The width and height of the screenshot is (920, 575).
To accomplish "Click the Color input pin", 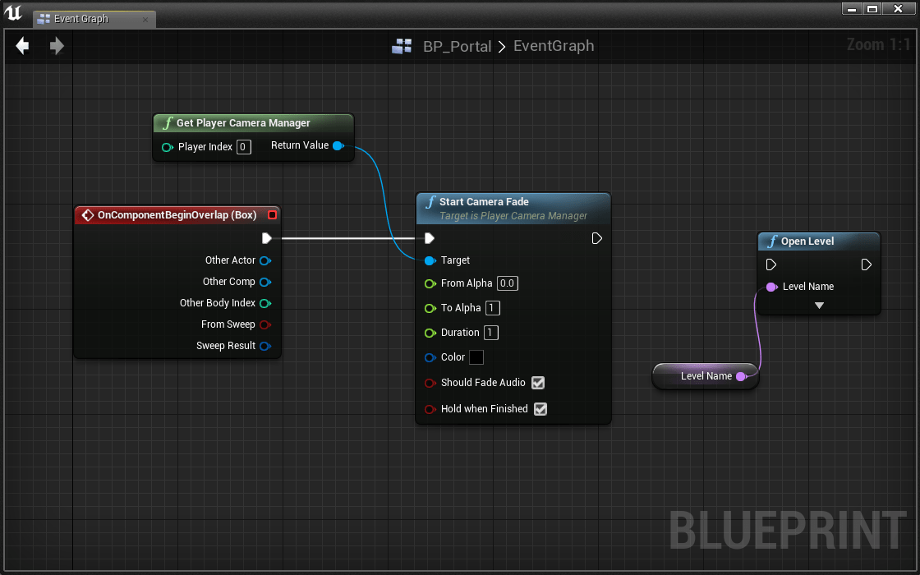I will (x=430, y=358).
